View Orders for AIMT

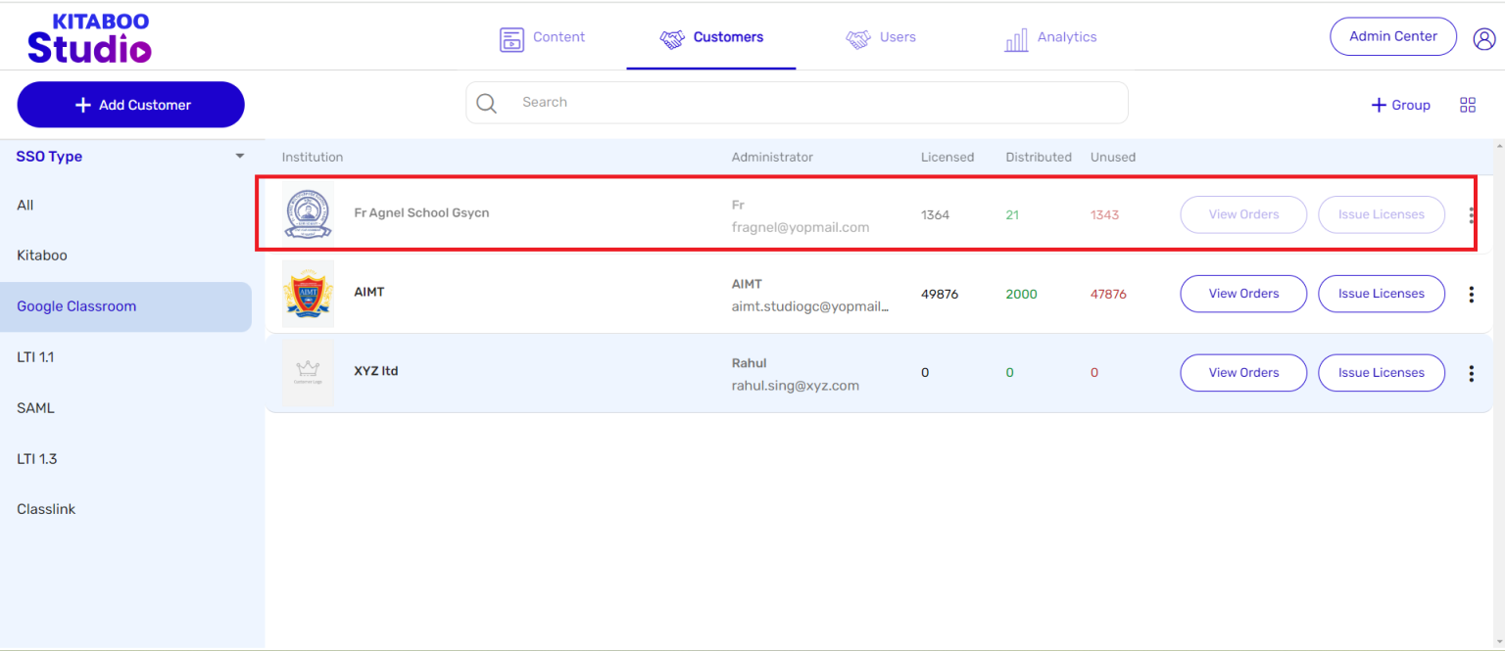point(1243,294)
